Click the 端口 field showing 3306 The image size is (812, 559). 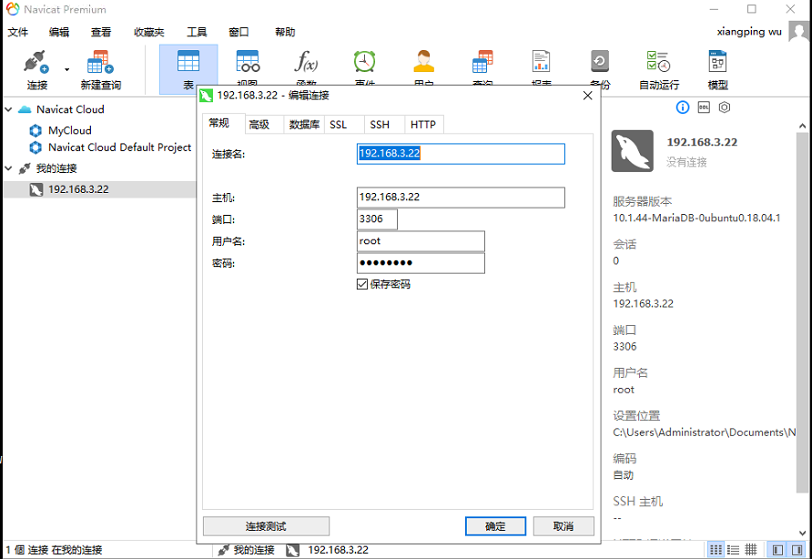coord(377,219)
